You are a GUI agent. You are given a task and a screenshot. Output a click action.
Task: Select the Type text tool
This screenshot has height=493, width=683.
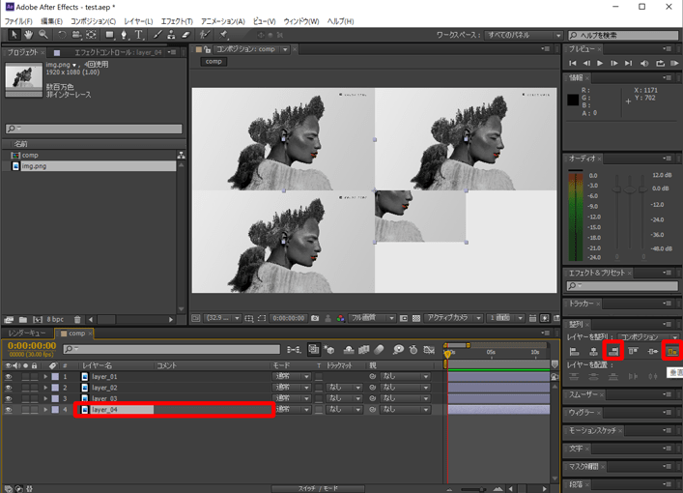[138, 35]
